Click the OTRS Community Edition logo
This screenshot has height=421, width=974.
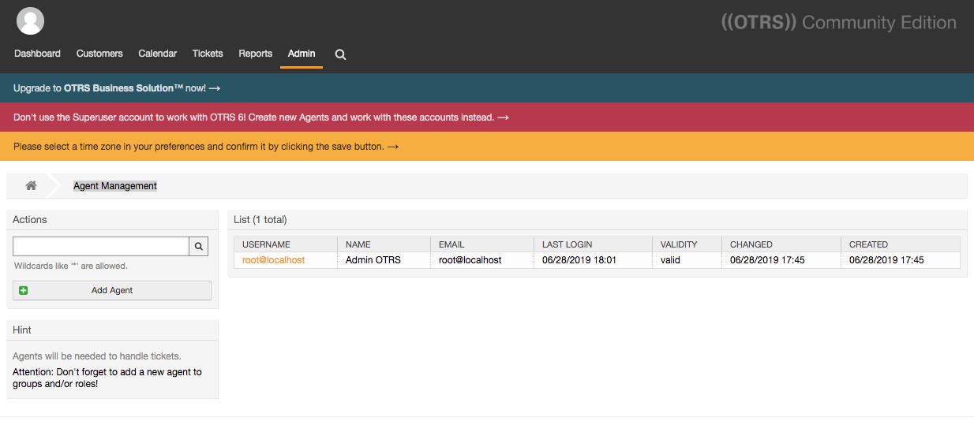point(838,22)
